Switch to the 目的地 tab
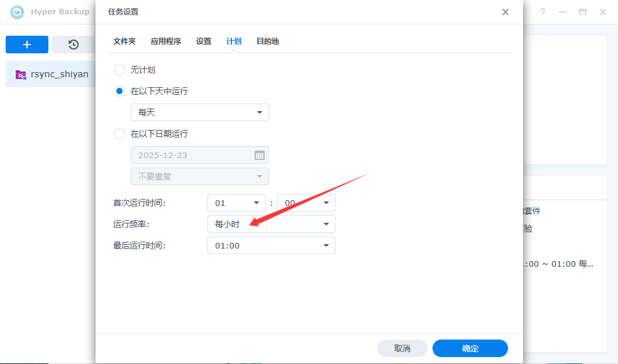This screenshot has height=364, width=618. pos(268,41)
